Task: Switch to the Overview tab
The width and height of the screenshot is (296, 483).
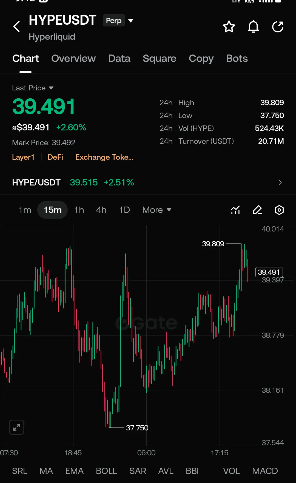Action: point(73,59)
